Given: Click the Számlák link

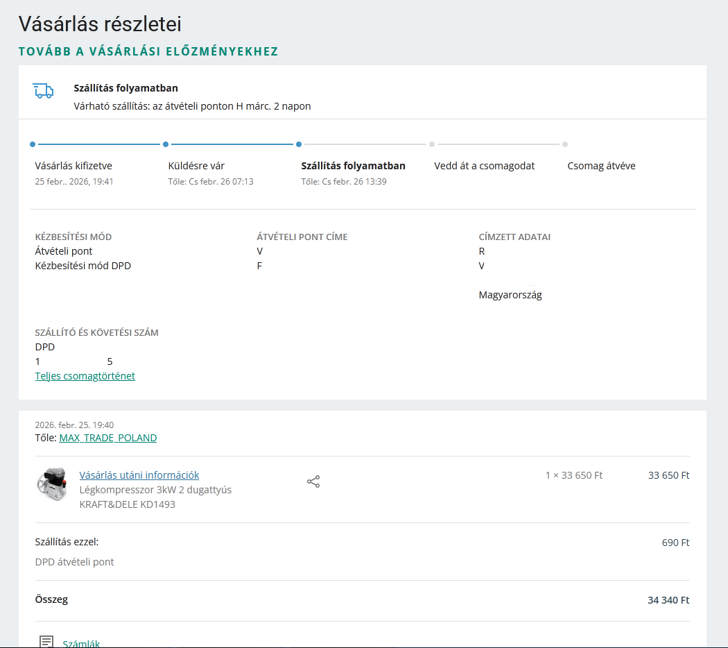Looking at the screenshot, I should [81, 643].
